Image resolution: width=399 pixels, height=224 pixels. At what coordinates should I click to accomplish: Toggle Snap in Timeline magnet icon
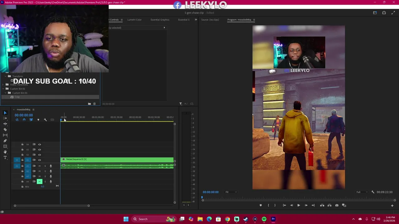(24, 120)
